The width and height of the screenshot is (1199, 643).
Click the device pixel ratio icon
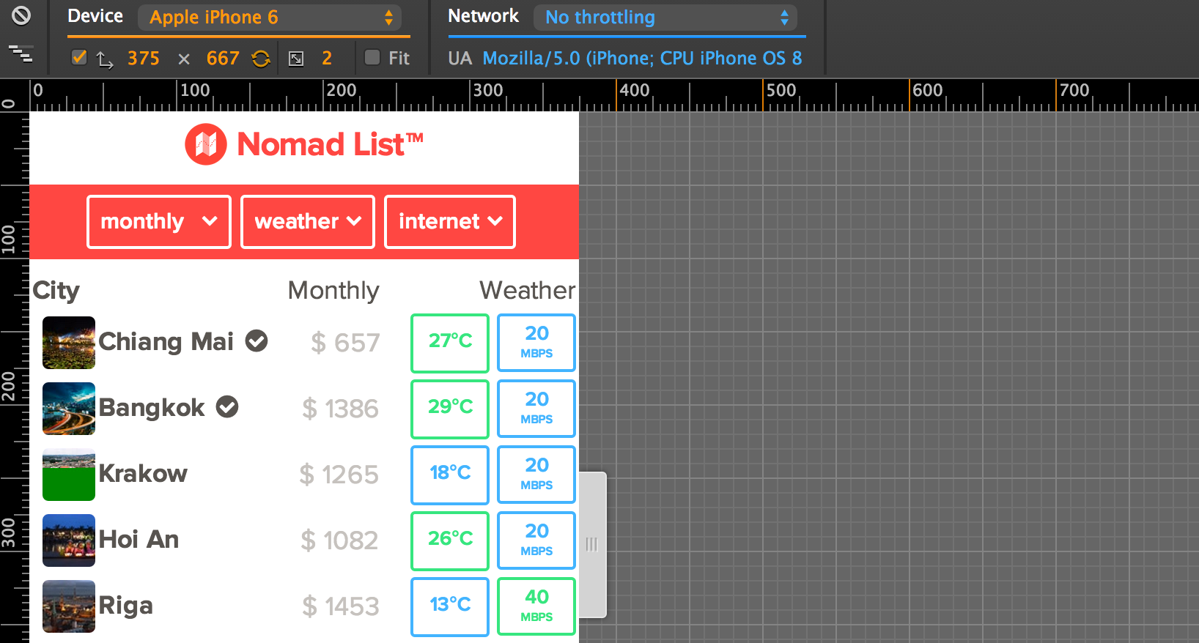tap(296, 59)
